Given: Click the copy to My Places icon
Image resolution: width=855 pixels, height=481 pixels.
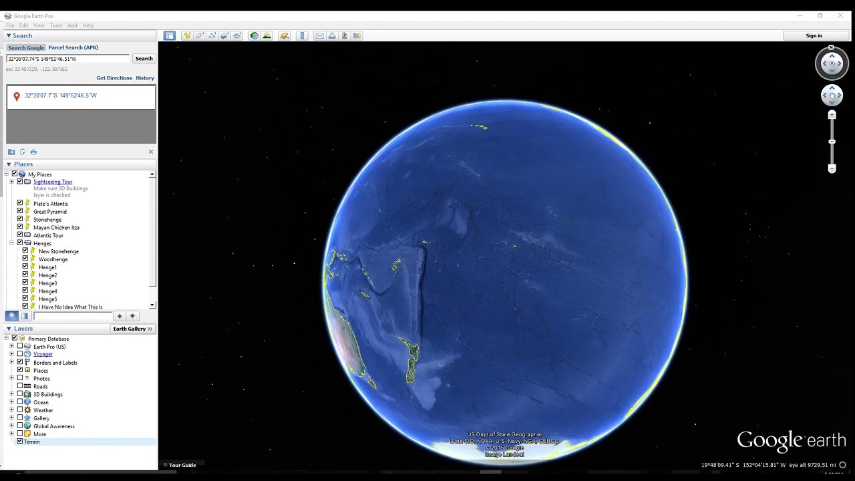Looking at the screenshot, I should coord(22,152).
